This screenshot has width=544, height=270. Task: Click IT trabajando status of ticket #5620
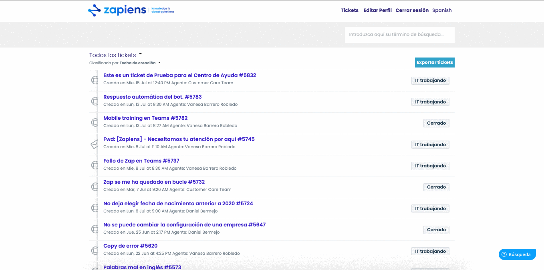click(x=430, y=251)
